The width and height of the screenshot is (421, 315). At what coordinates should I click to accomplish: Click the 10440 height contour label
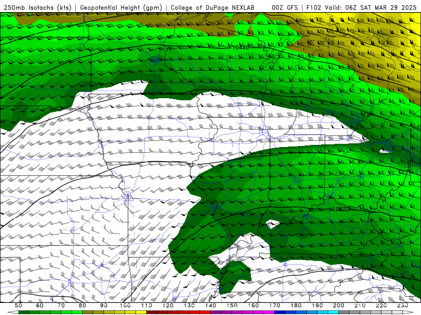point(240,47)
